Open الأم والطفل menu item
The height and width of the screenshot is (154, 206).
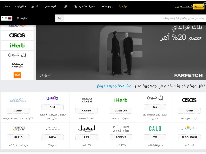(x=51, y=6)
